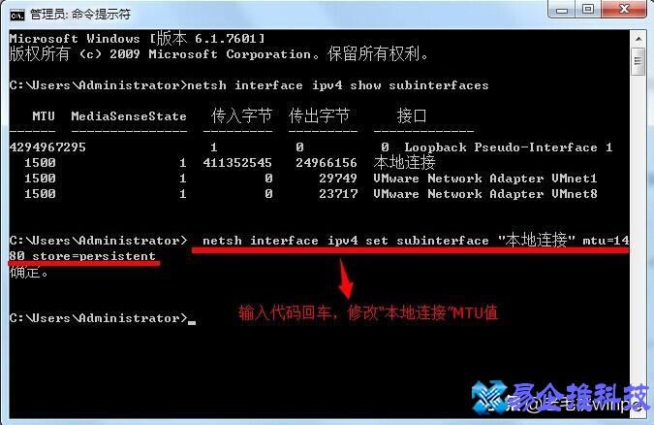Click the Loopback Pseudo-Interface 1 row
The width and height of the screenshot is (654, 425).
(311, 147)
